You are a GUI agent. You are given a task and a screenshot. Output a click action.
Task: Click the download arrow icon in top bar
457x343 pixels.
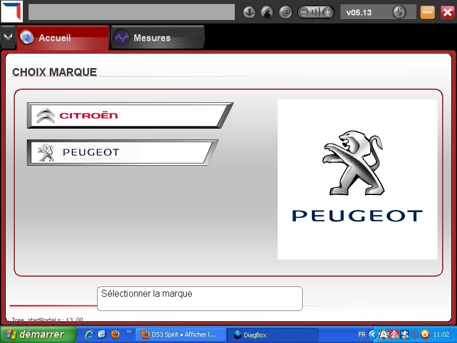click(x=249, y=12)
